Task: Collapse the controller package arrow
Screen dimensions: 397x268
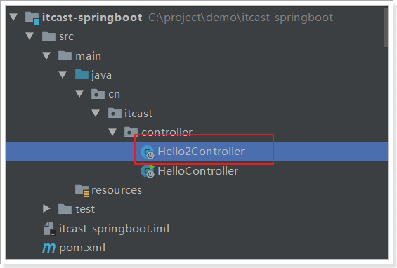Action: coord(112,132)
